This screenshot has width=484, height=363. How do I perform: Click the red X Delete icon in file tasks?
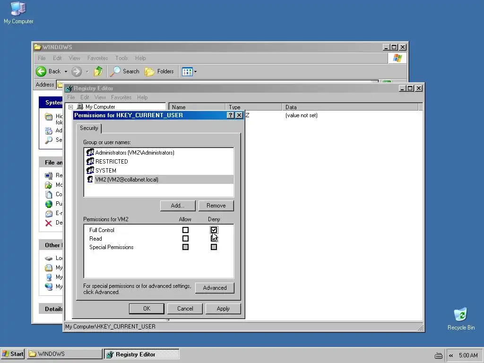coord(49,223)
